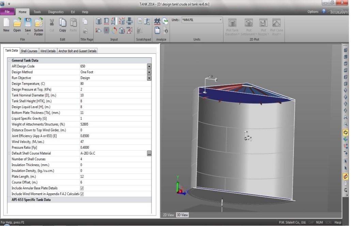Click the Wind Velocity value field

pyautogui.click(x=113, y=142)
